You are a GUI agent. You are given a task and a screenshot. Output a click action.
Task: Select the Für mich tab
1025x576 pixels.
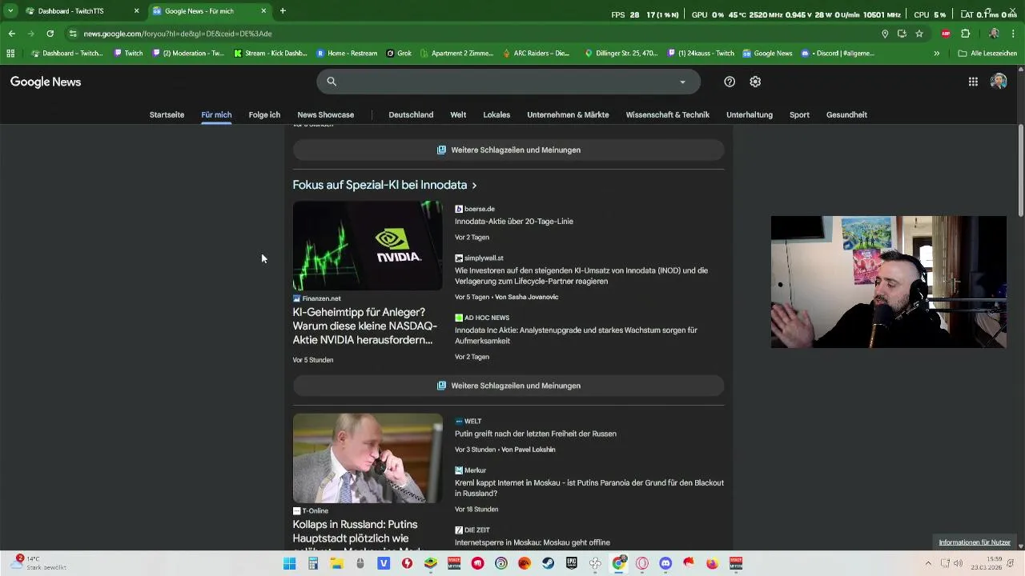pyautogui.click(x=216, y=114)
